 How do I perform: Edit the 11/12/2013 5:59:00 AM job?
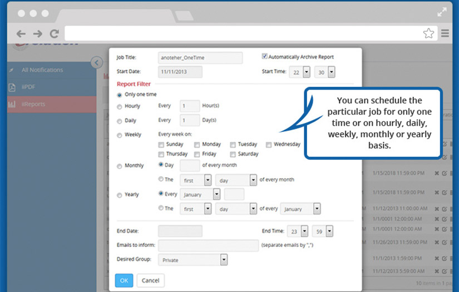click(445, 271)
